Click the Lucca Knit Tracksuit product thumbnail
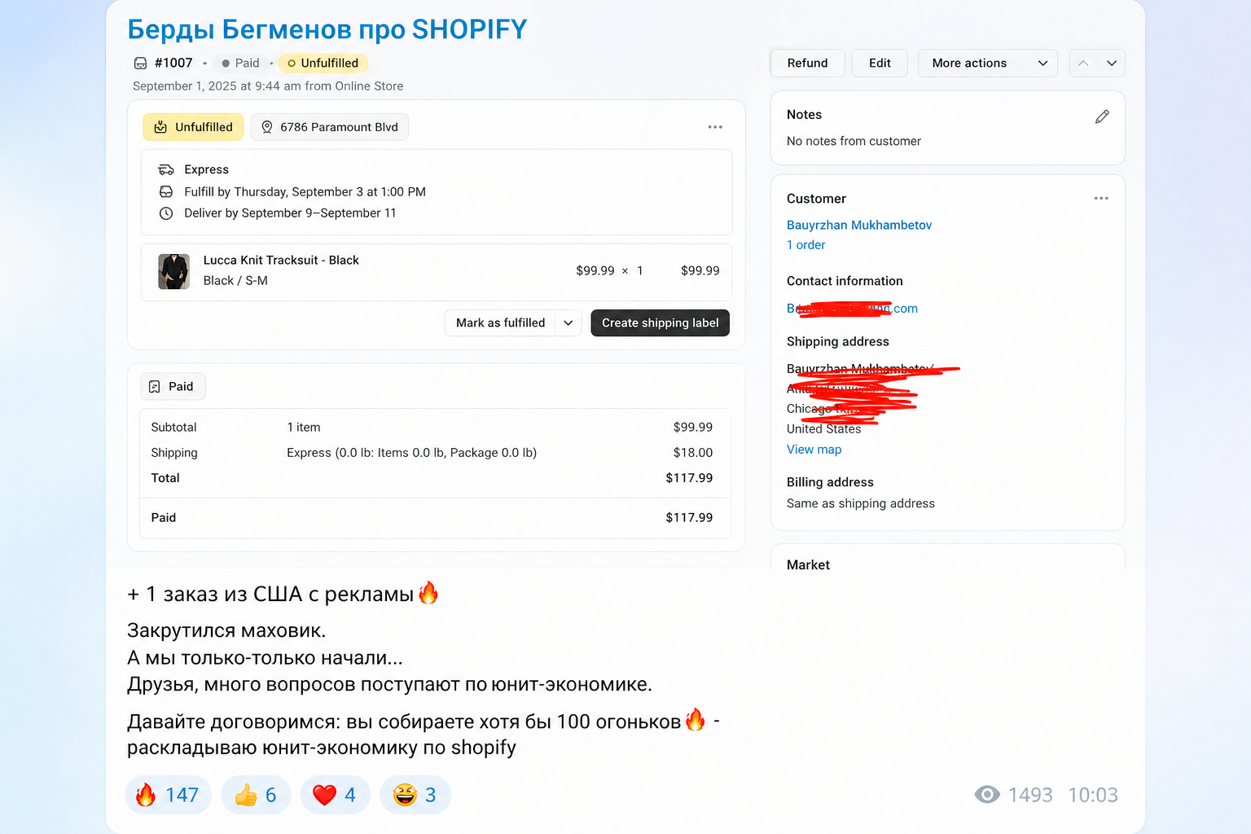 [173, 271]
